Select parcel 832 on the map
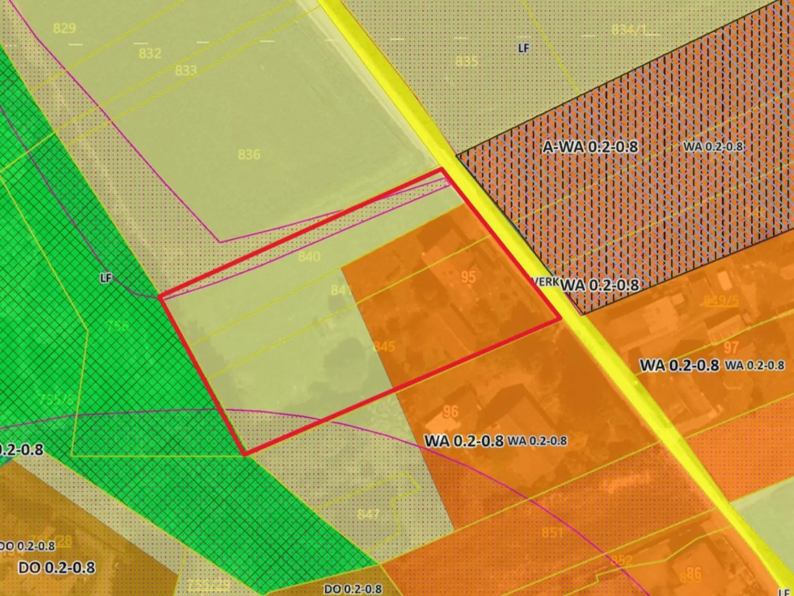The image size is (794, 596). pos(150,53)
